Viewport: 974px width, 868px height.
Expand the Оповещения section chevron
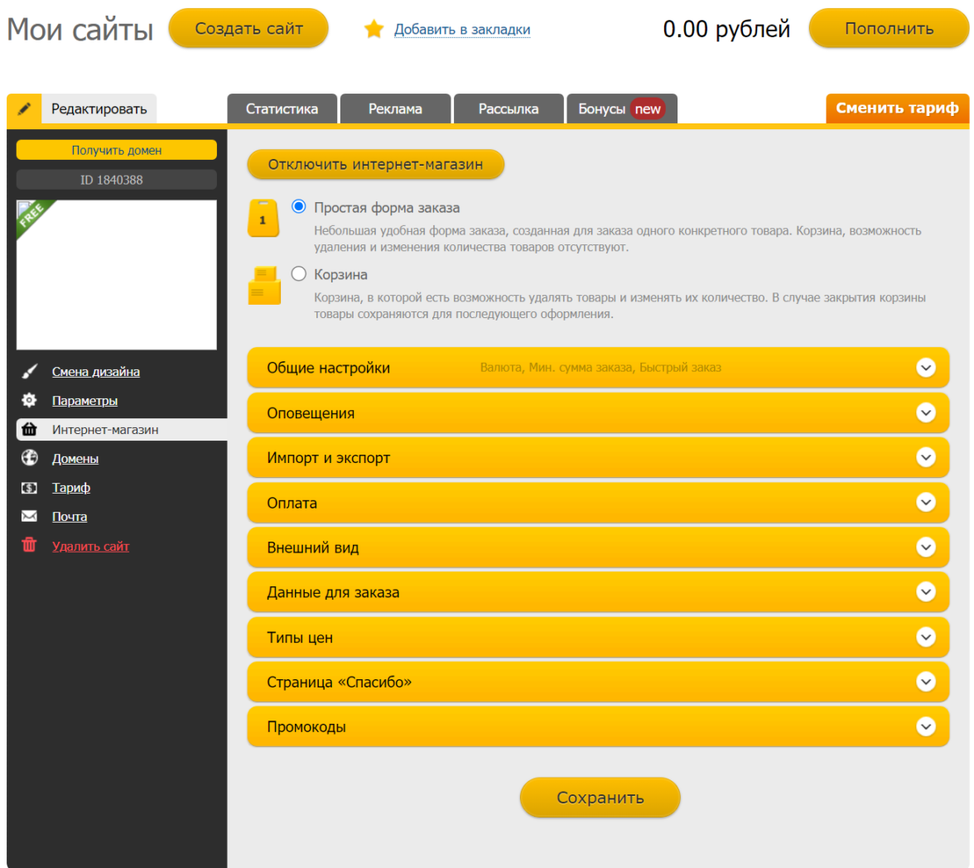pyautogui.click(x=926, y=412)
